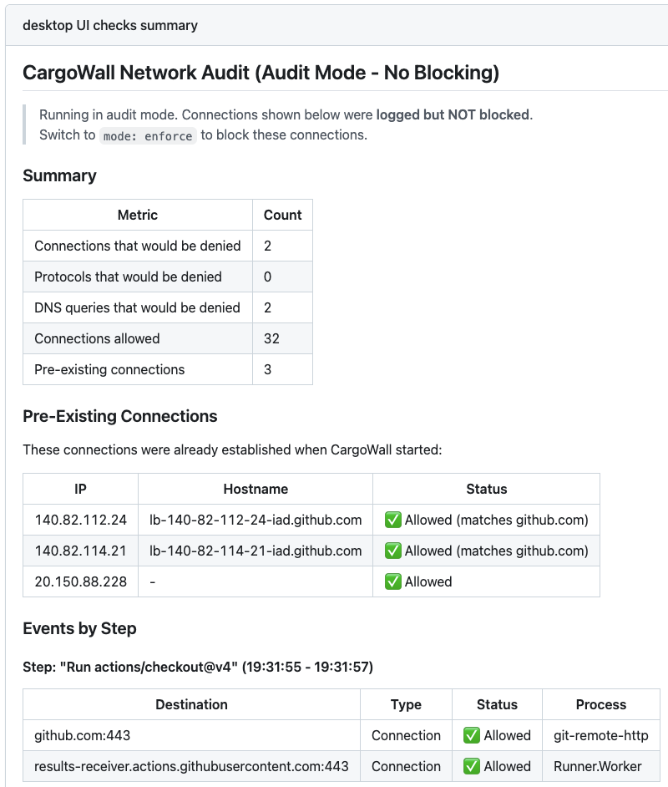668x787 pixels.
Task: Click green checkmark in the results-receiver row
Action: (472, 766)
